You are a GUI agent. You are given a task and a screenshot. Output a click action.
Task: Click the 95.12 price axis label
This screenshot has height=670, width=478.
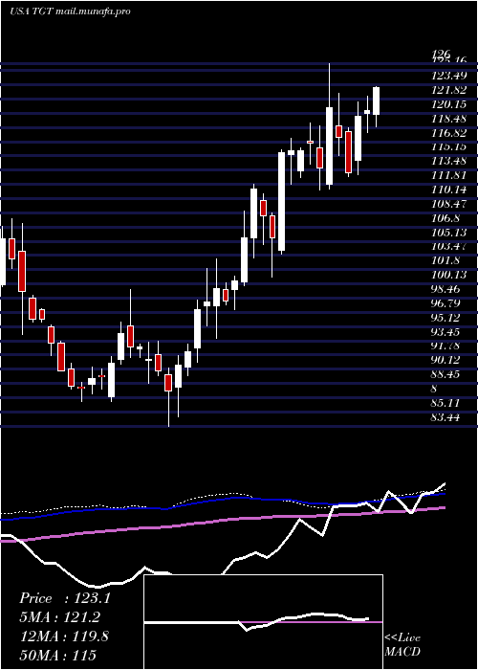point(445,318)
